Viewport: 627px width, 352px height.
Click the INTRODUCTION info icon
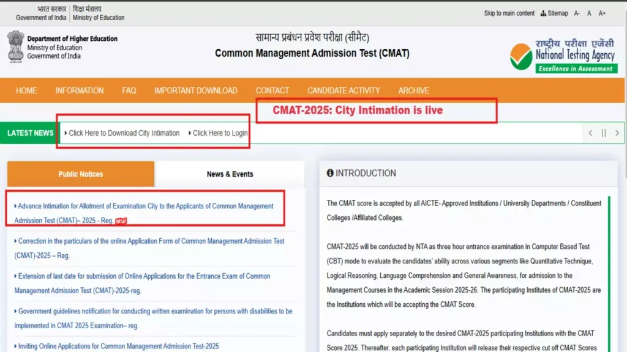coord(330,173)
